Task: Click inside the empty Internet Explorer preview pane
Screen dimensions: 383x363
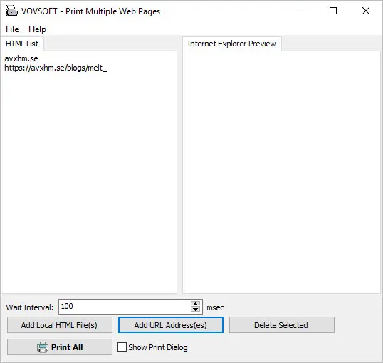Action: [282, 172]
